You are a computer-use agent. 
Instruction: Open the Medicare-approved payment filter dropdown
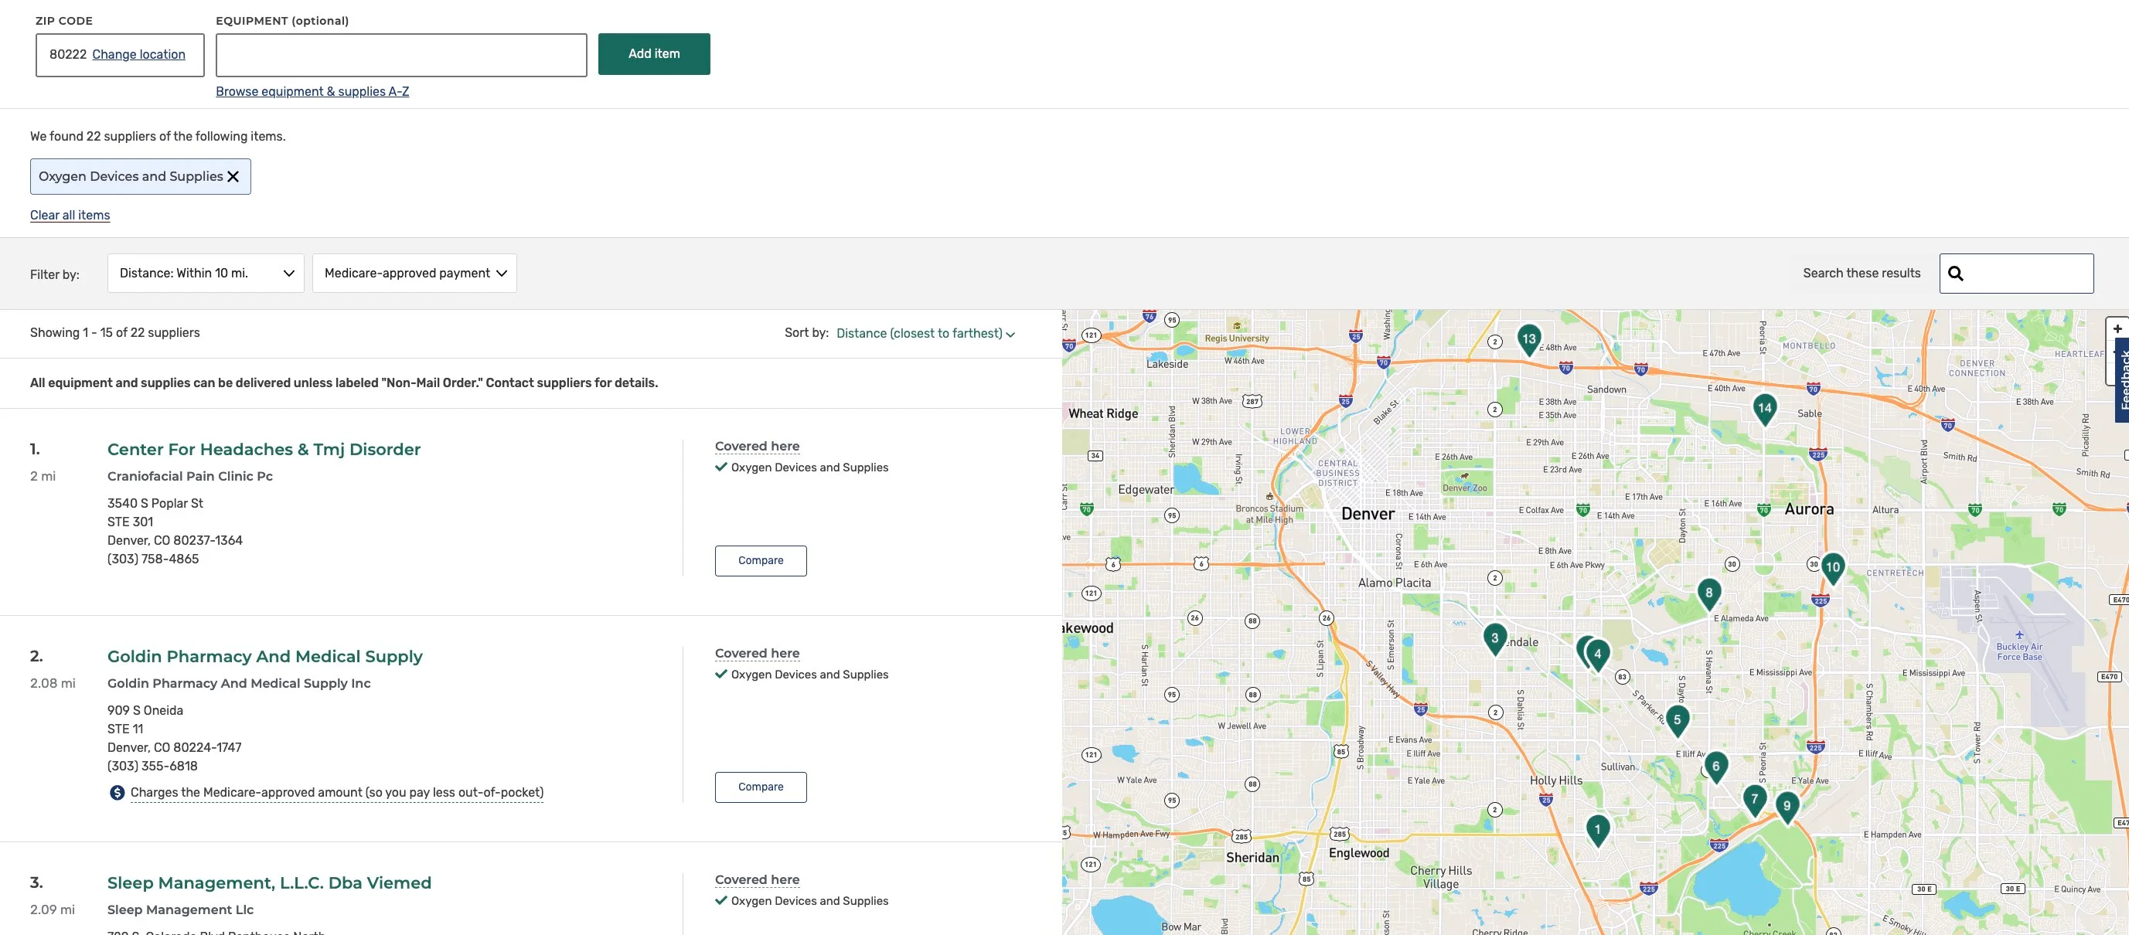pos(415,274)
